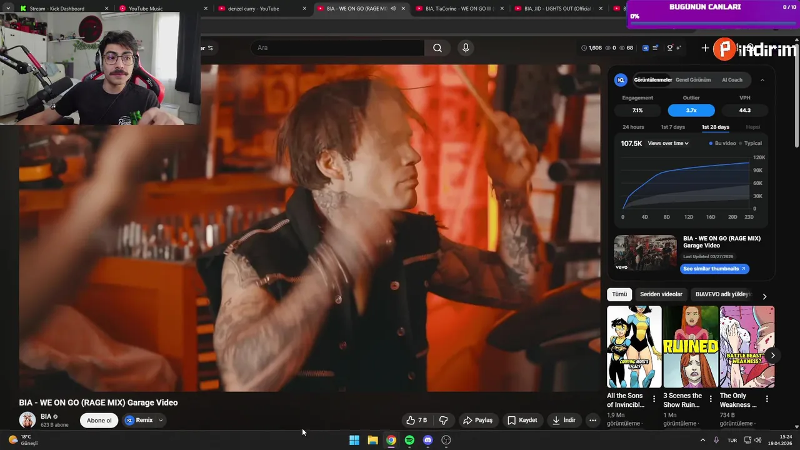Click the taskbar volume speaker icon
Screen dimensions: 800x450
pos(757,440)
